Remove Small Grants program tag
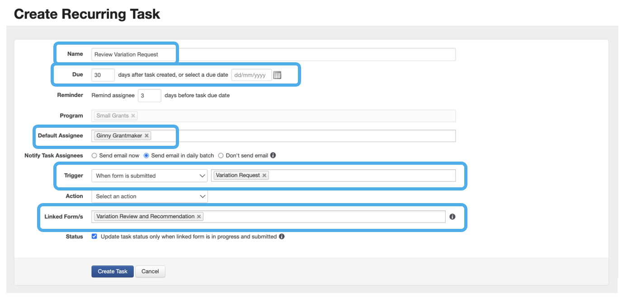Image resolution: width=622 pixels, height=297 pixels. click(133, 116)
